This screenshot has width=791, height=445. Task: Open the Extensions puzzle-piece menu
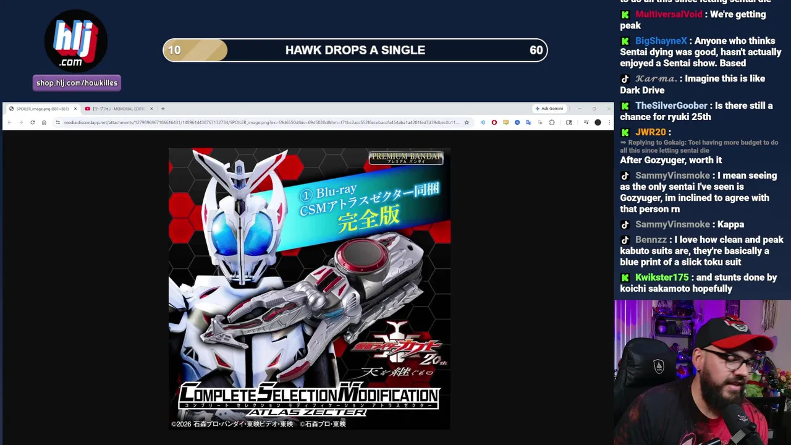(552, 122)
